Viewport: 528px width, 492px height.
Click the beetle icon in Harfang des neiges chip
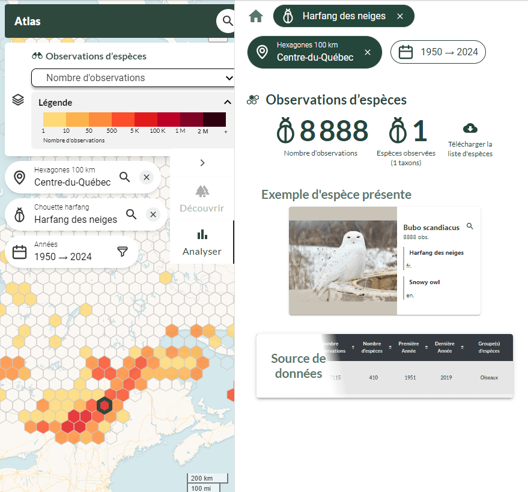(x=288, y=16)
